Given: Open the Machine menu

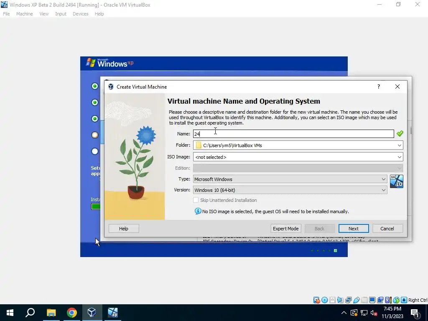Looking at the screenshot, I should click(x=24, y=14).
